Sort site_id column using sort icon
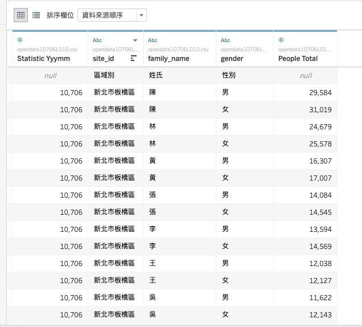The height and width of the screenshot is (327, 362). click(133, 58)
